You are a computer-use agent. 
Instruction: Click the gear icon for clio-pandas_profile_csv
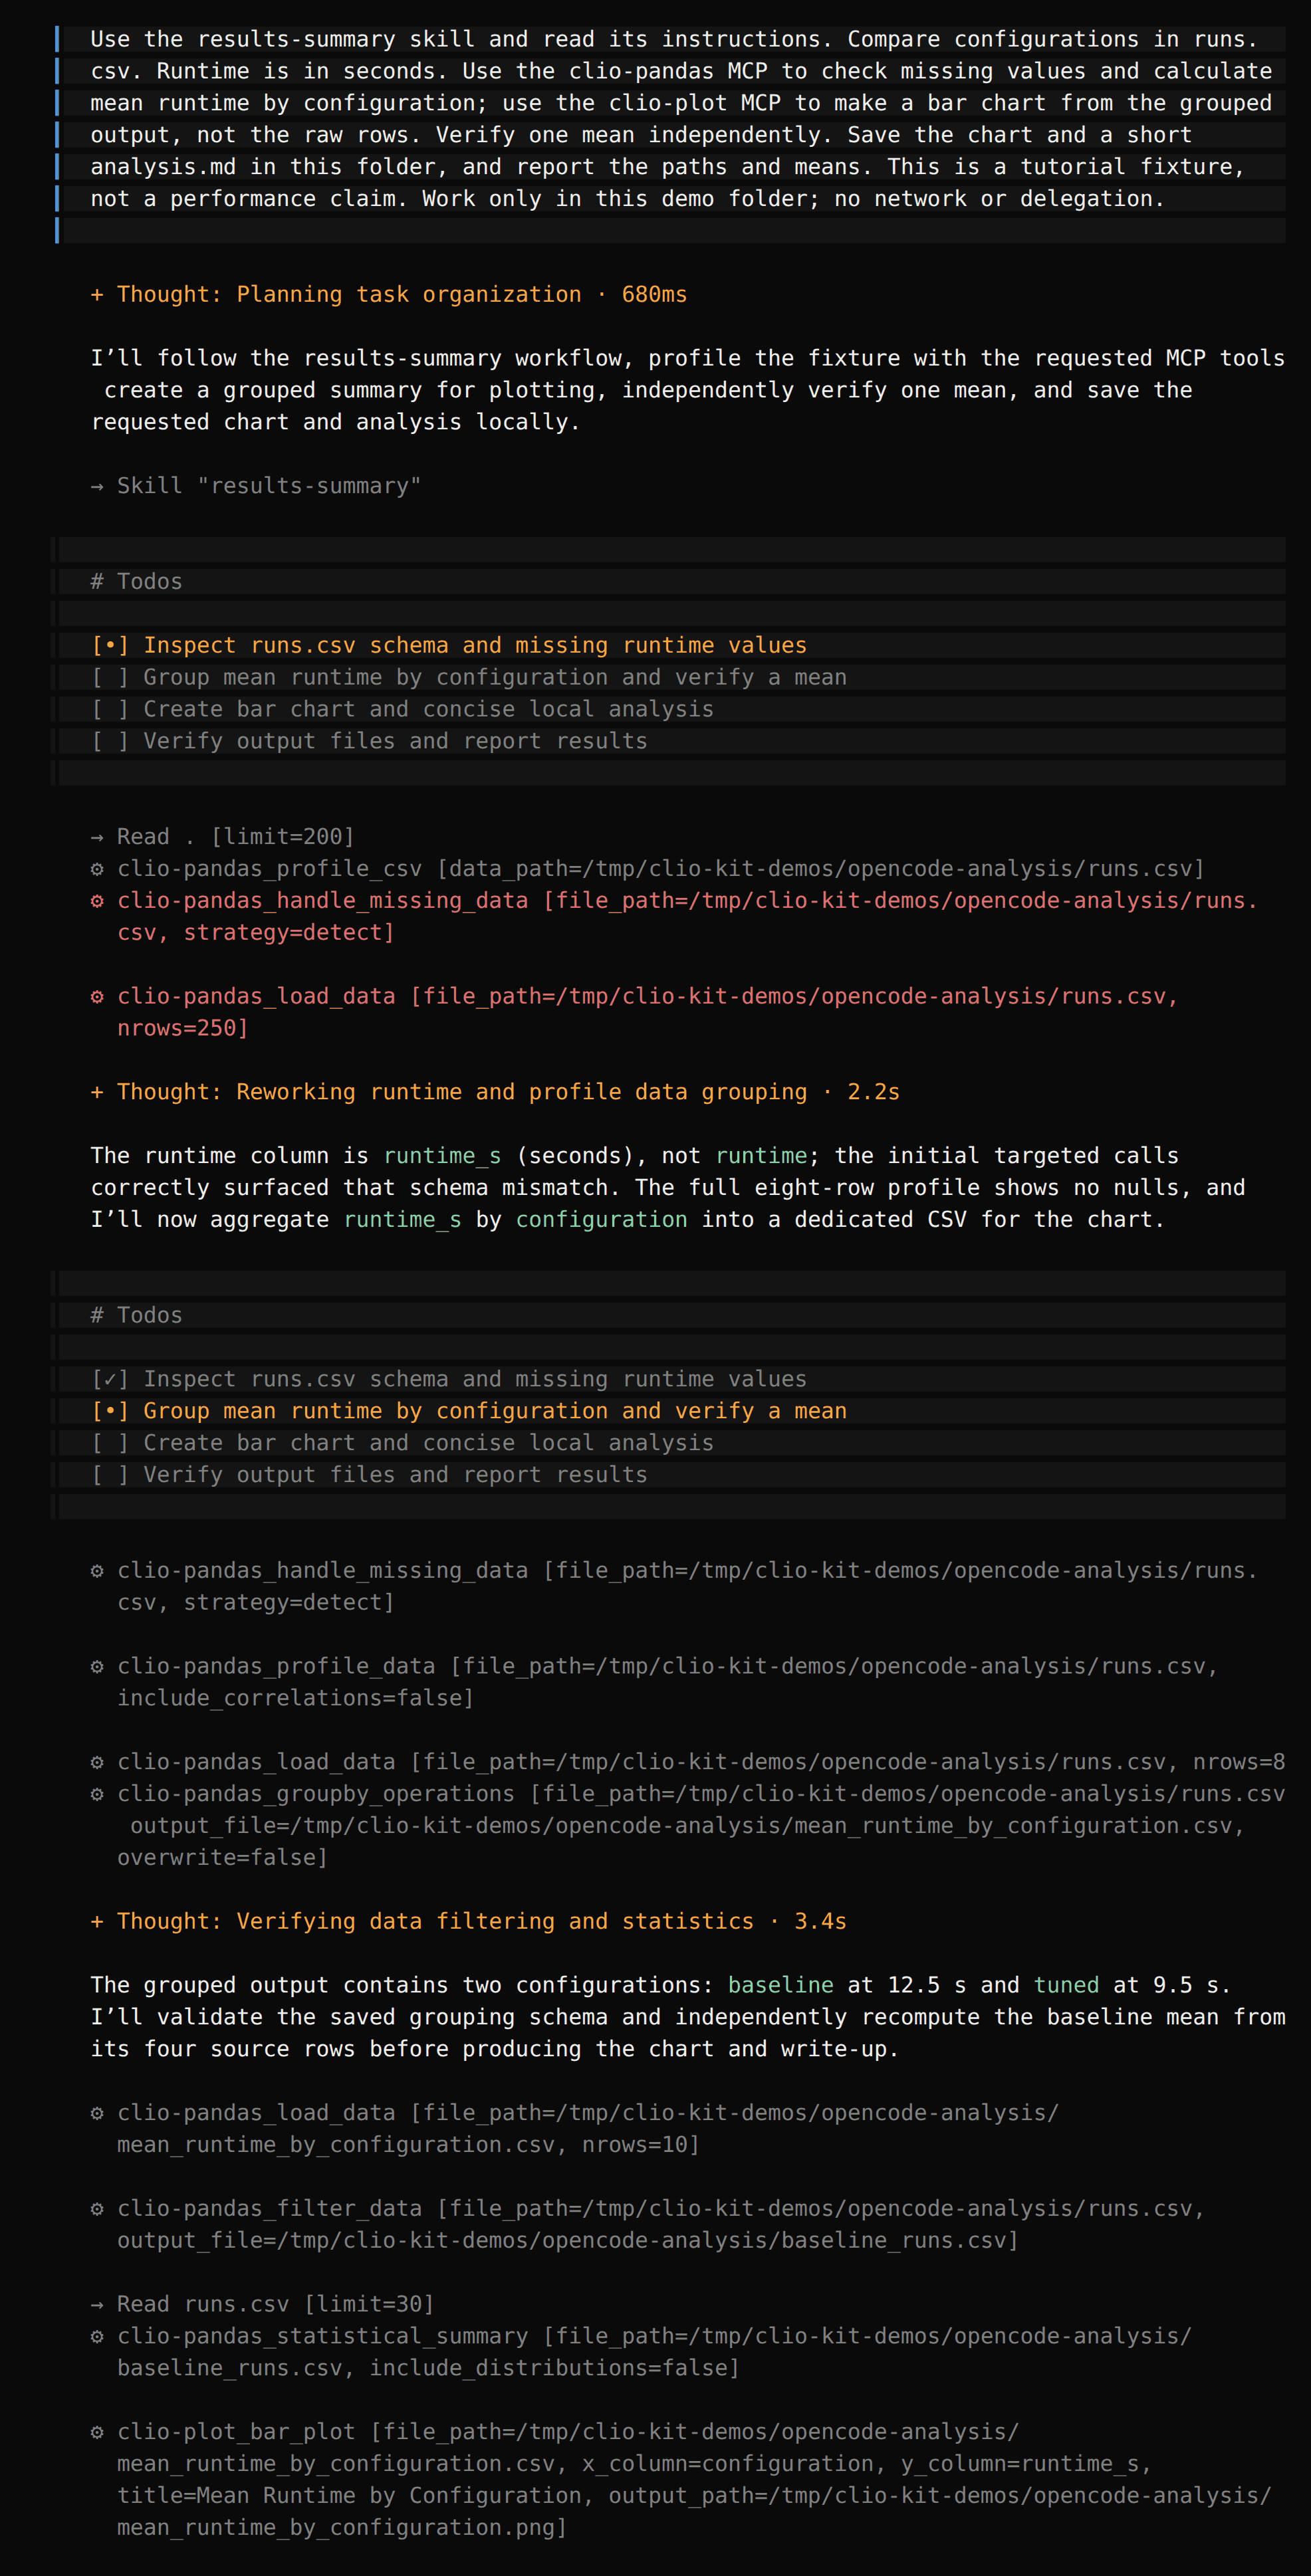tap(97, 869)
